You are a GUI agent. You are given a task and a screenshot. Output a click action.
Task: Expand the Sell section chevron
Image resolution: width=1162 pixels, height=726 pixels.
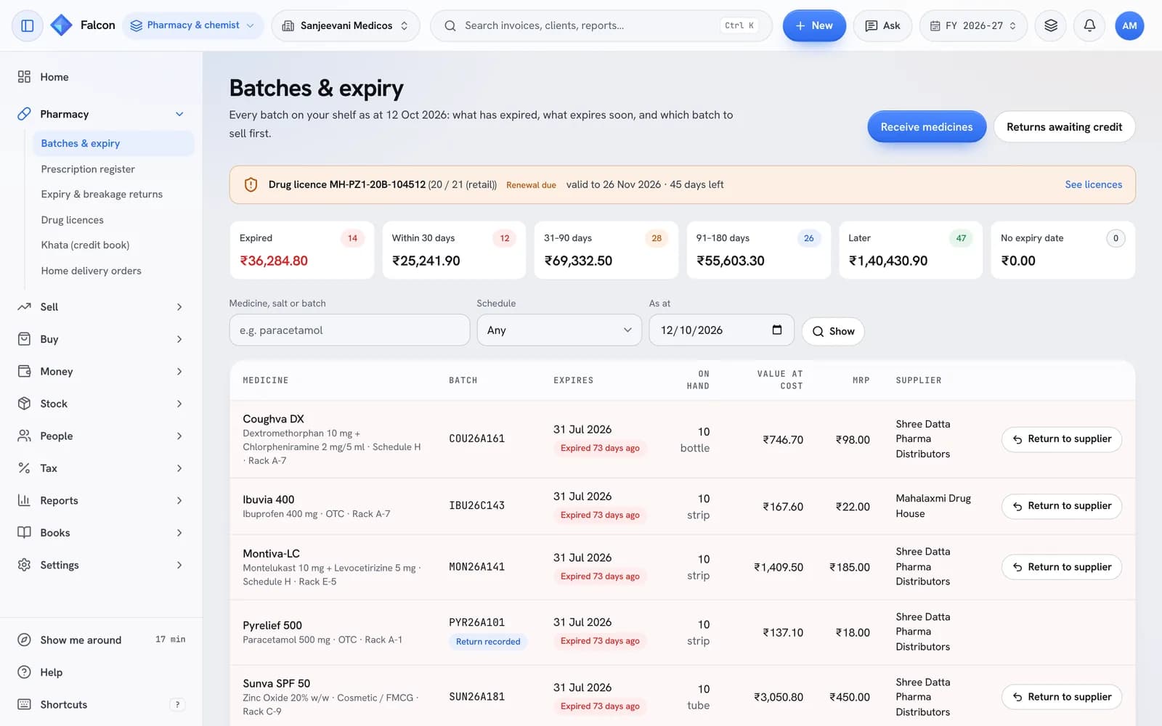point(179,306)
